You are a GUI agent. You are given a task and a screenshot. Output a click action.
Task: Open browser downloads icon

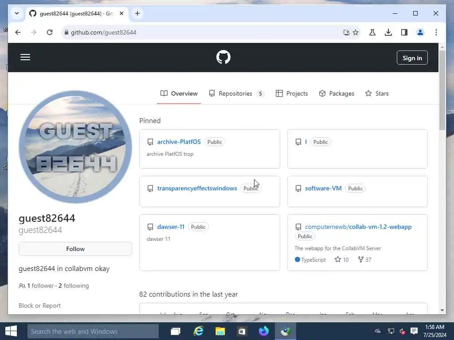coord(388,32)
